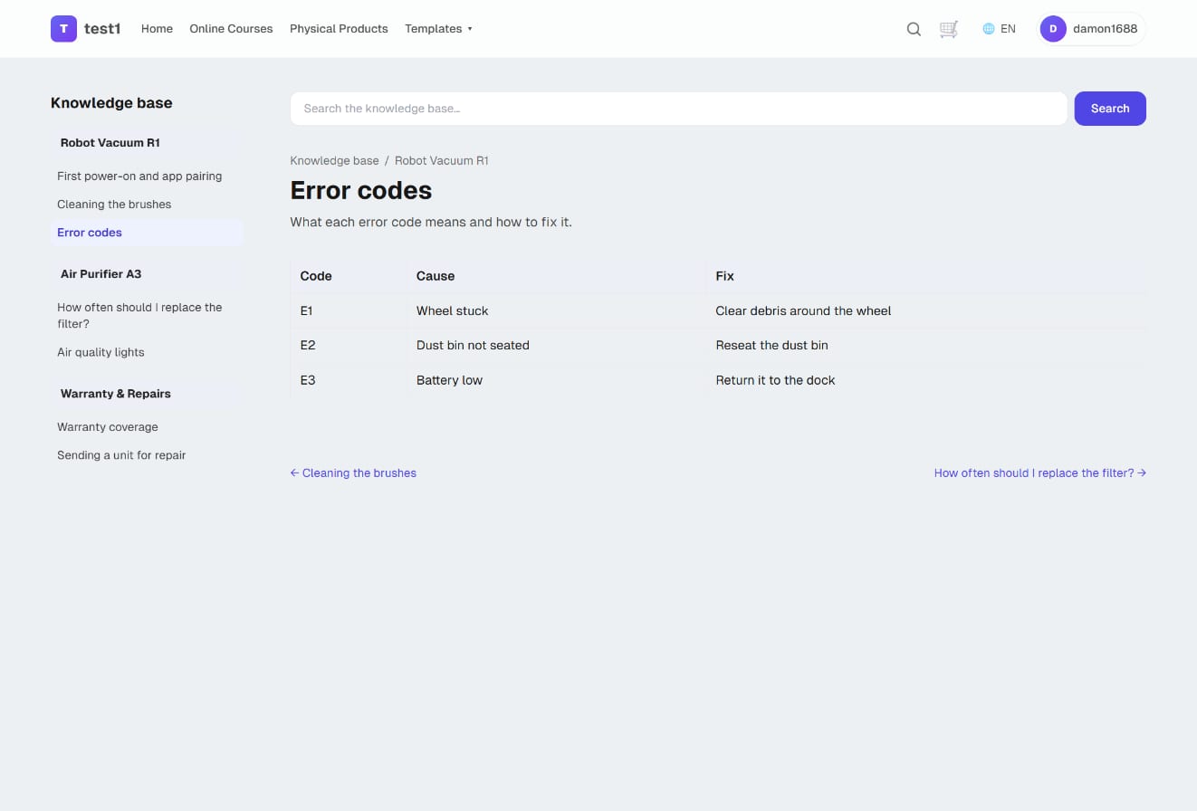This screenshot has height=811, width=1197.
Task: Open Online Courses in the navigation
Action: pyautogui.click(x=231, y=29)
